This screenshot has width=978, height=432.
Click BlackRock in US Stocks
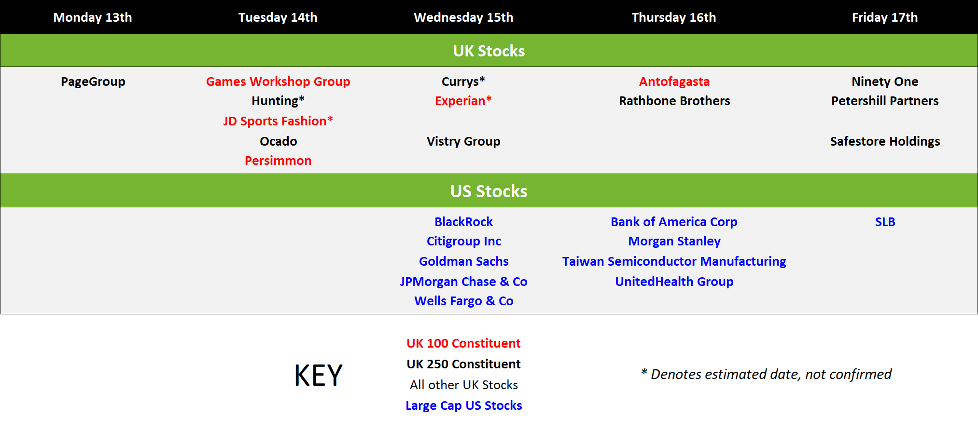[x=463, y=222]
